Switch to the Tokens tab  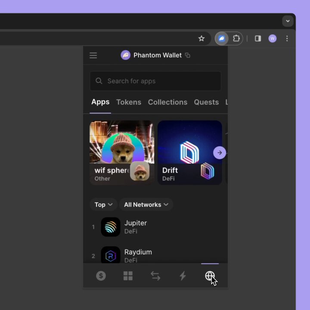(x=129, y=102)
